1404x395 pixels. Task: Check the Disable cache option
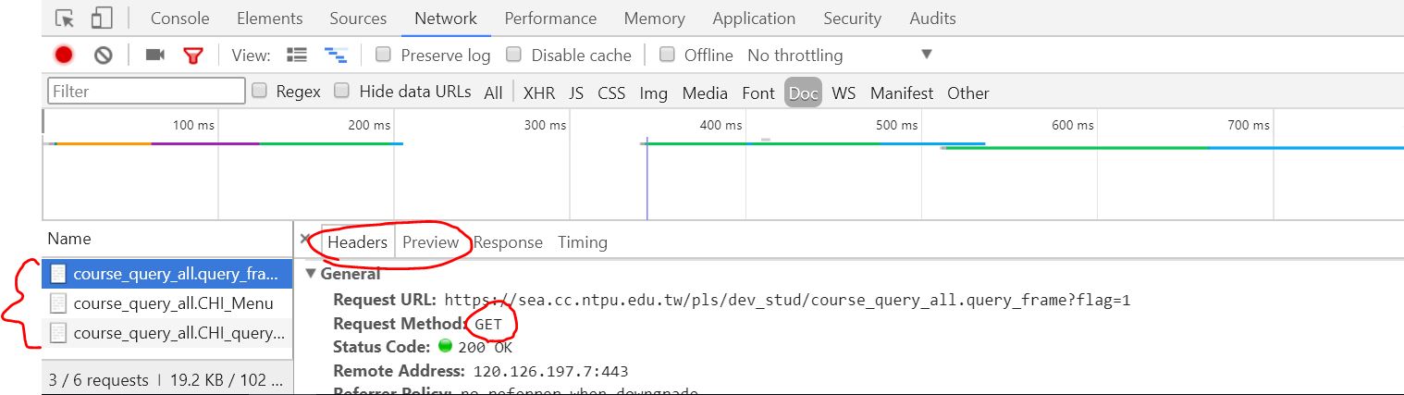[513, 56]
